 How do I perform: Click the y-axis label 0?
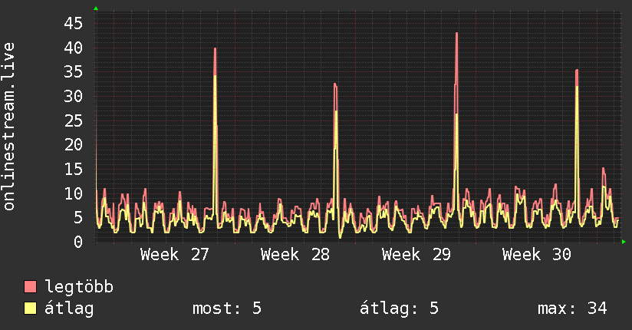click(77, 242)
